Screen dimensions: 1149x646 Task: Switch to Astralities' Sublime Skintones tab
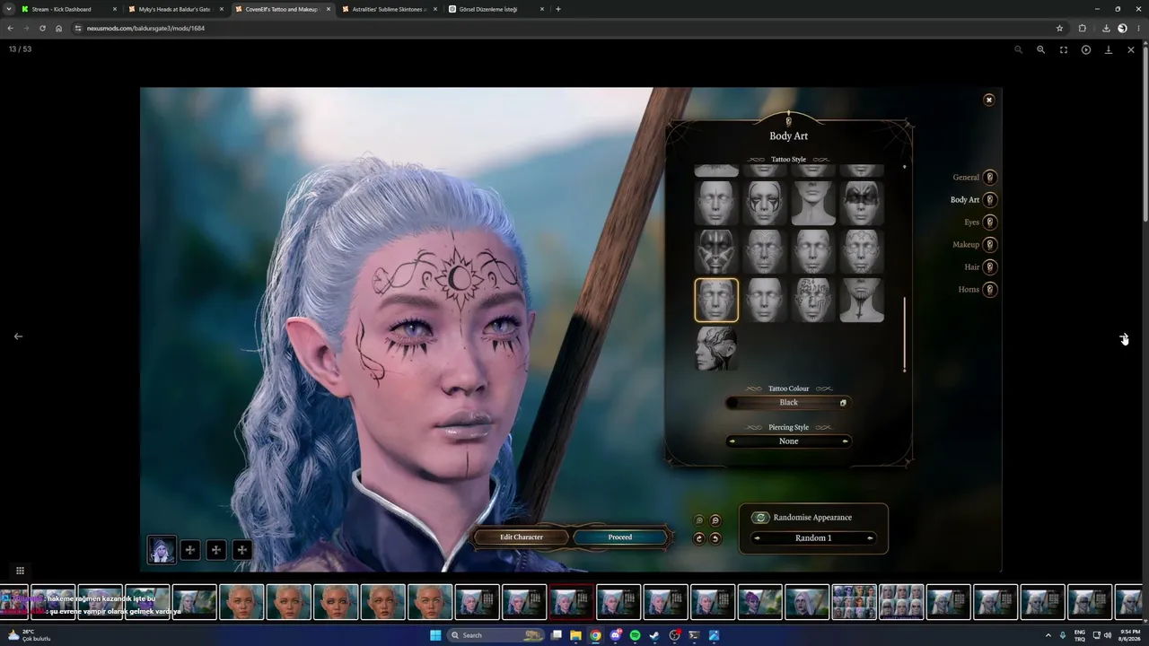(390, 9)
